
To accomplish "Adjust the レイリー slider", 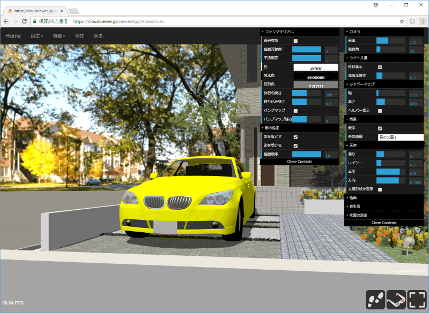I will tap(391, 163).
